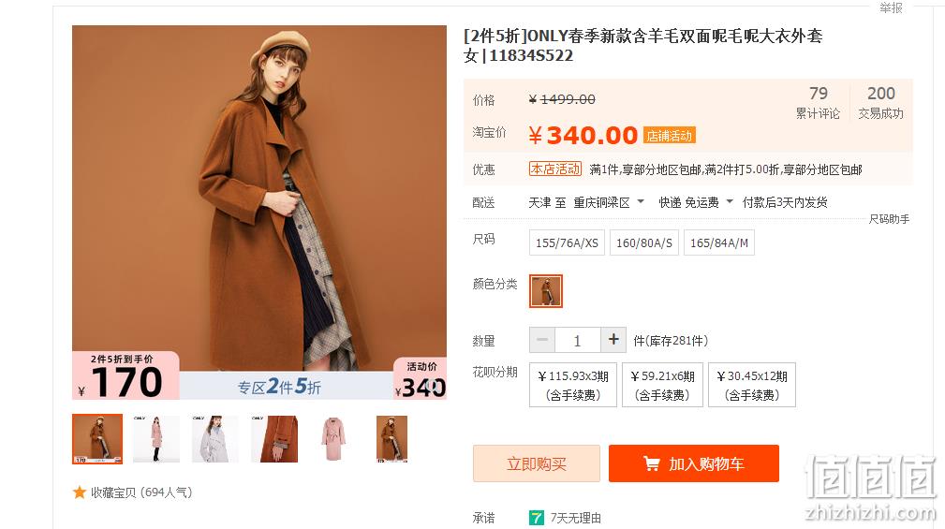Viewport: 945px width, 529px height.
Task: Select the brown coat color swatch
Action: (x=546, y=291)
